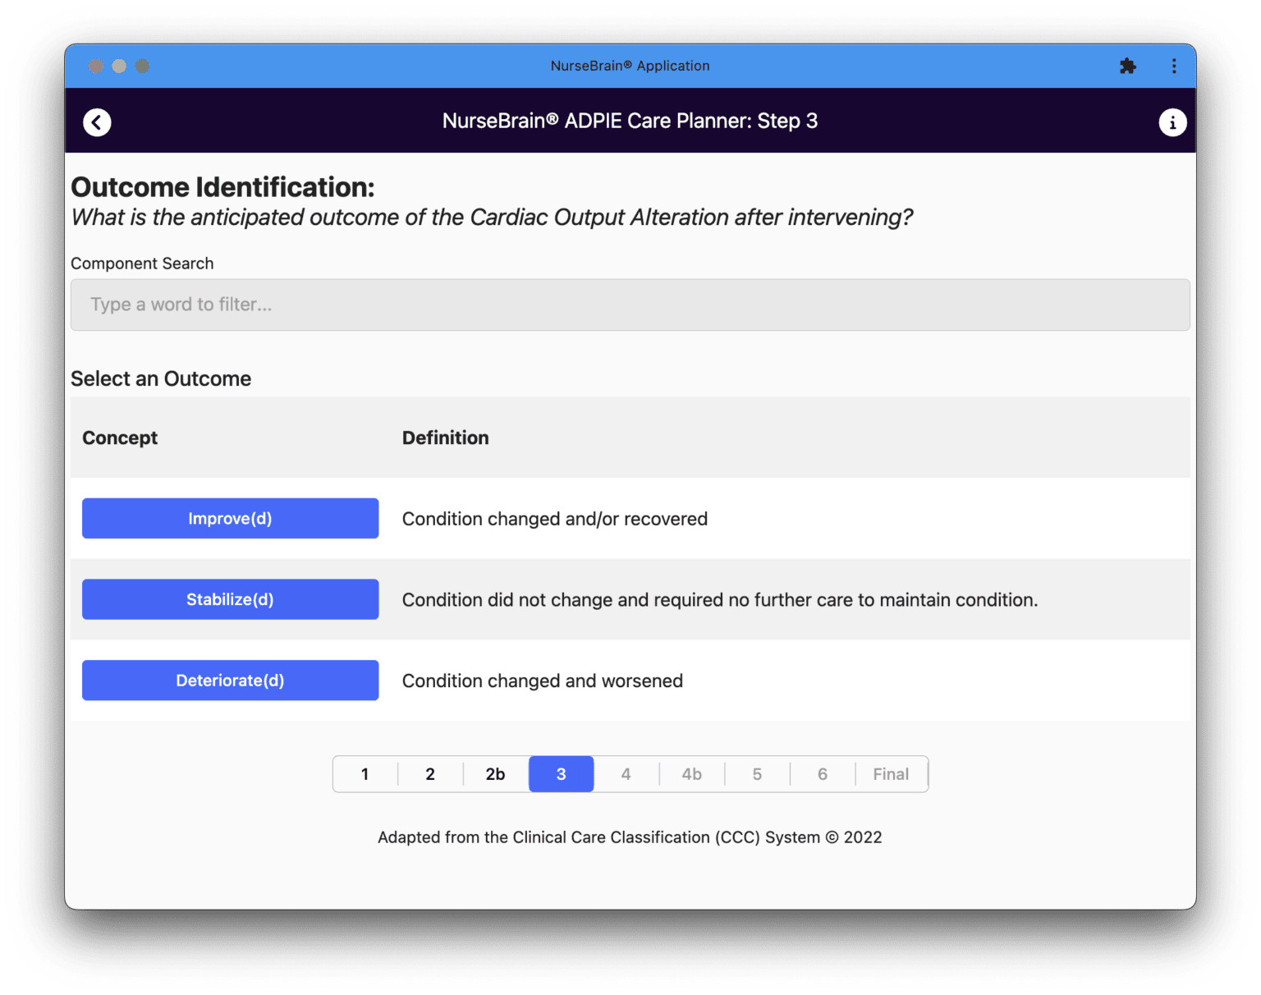
Task: Select the Improve(d) outcome button
Action: tap(230, 518)
